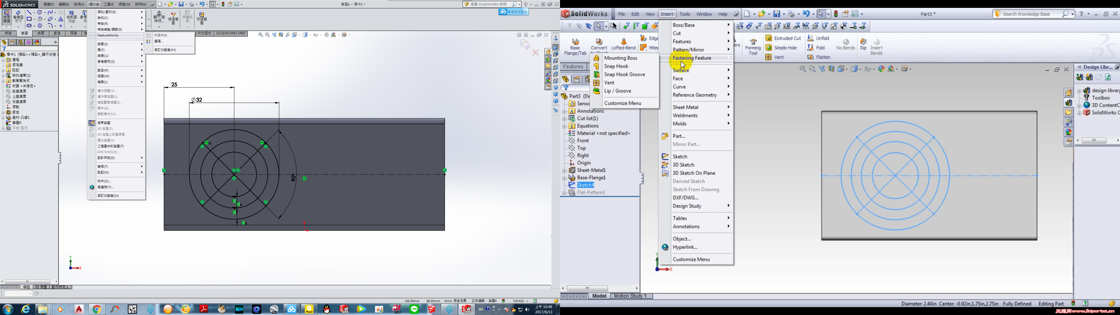
Task: Click the Rip tool in the ribbon
Action: pyautogui.click(x=863, y=44)
